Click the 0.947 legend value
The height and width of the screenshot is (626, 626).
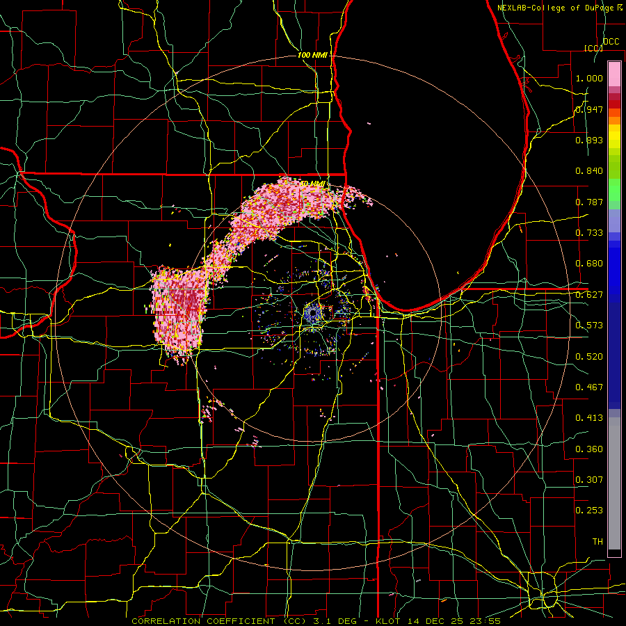[589, 109]
